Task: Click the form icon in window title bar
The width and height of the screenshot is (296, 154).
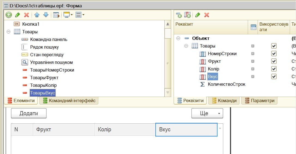Action: tap(6, 6)
